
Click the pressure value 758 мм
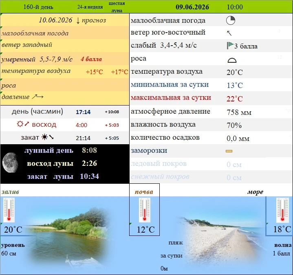point(239,112)
